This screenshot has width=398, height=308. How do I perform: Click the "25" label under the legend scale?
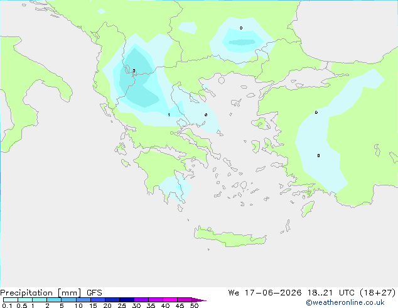(x=122, y=305)
